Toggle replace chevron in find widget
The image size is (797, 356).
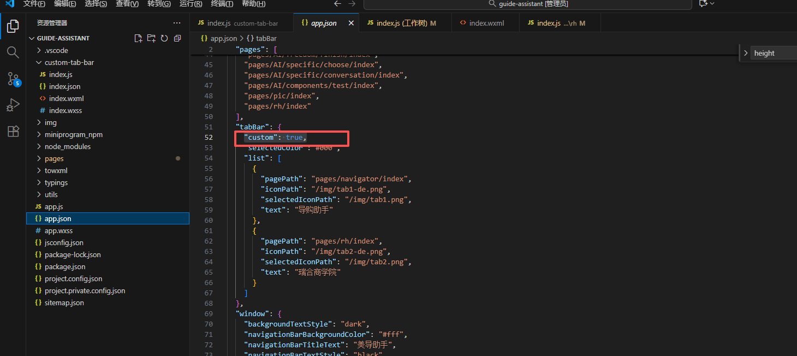(746, 53)
